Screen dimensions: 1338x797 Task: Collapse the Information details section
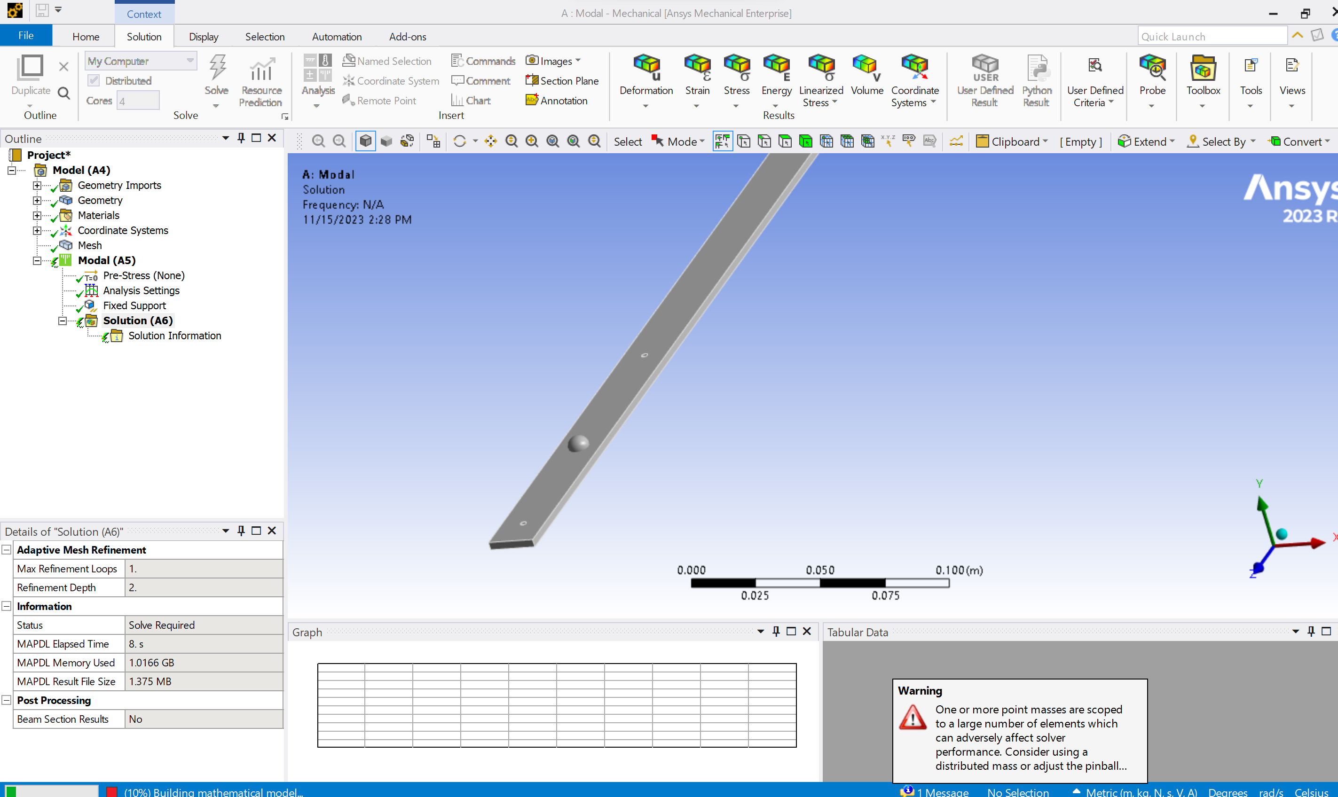coord(7,606)
